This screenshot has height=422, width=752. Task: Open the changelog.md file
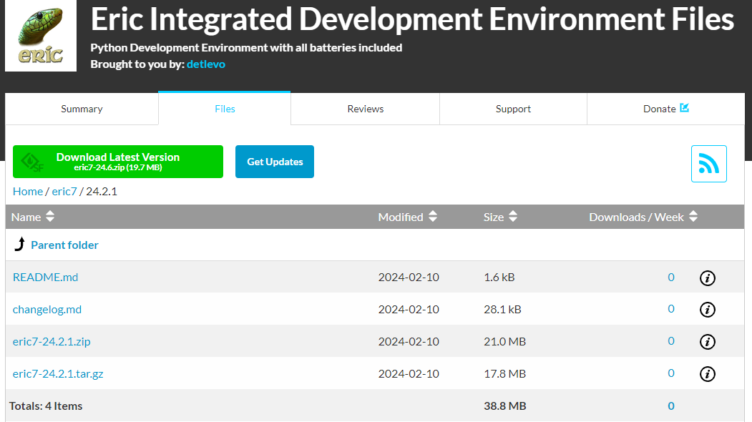pyautogui.click(x=47, y=309)
